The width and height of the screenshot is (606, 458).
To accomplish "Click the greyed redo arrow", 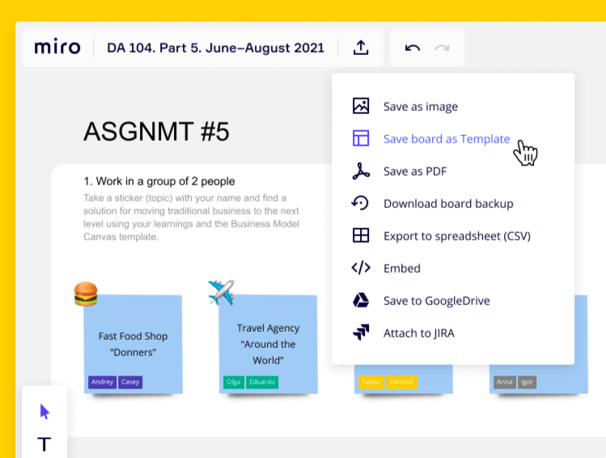I will pos(442,48).
